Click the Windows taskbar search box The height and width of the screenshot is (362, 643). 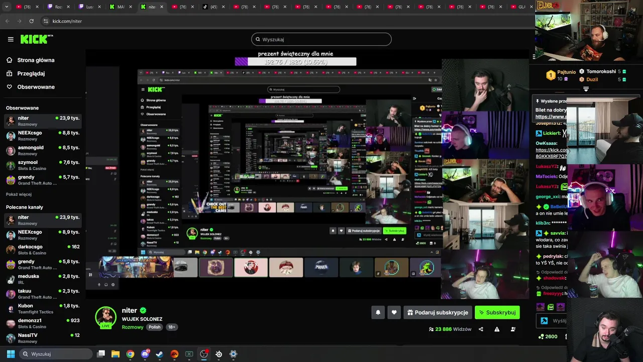tap(56, 354)
